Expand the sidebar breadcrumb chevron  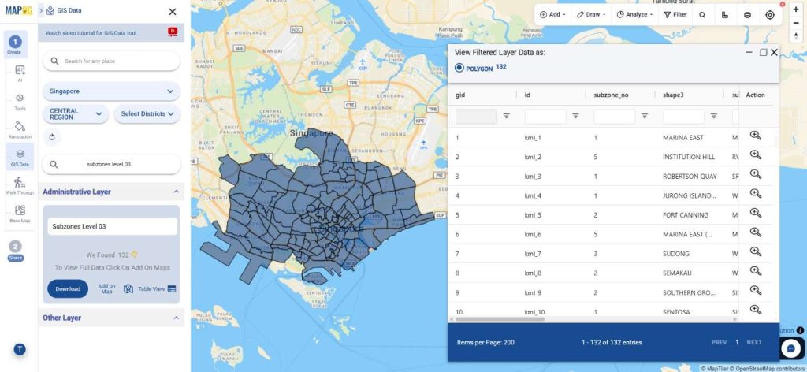pyautogui.click(x=41, y=11)
